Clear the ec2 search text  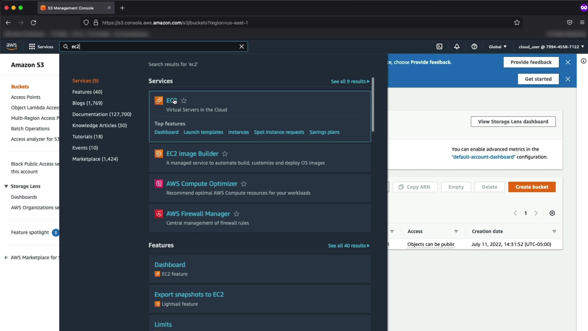point(242,47)
